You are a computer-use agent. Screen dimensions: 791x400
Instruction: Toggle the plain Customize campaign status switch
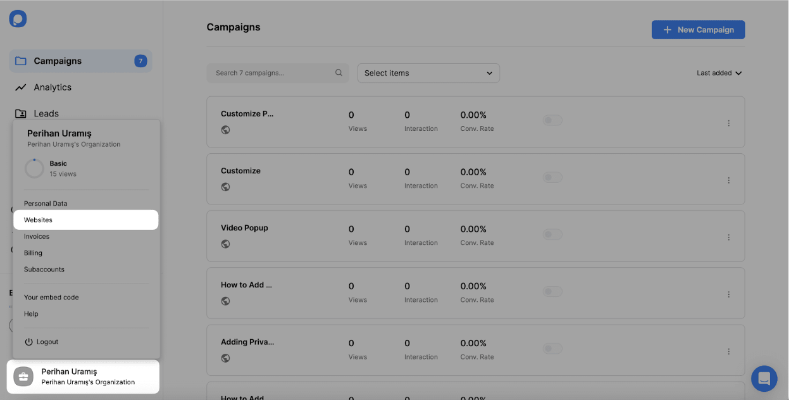[552, 177]
